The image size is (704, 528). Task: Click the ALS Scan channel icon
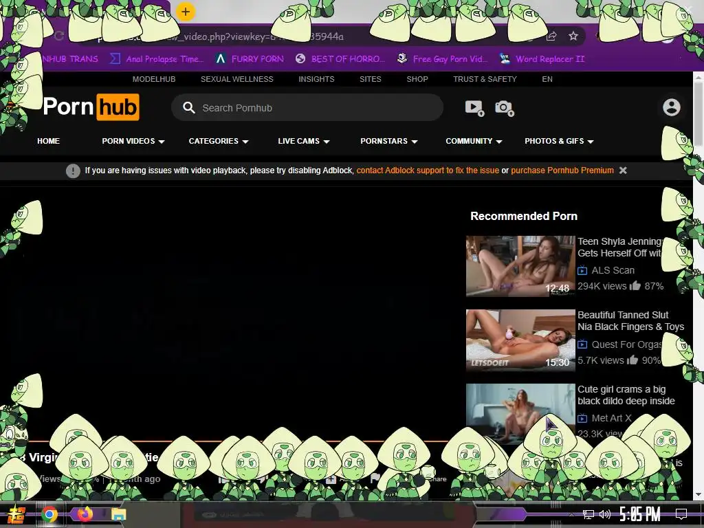(582, 270)
